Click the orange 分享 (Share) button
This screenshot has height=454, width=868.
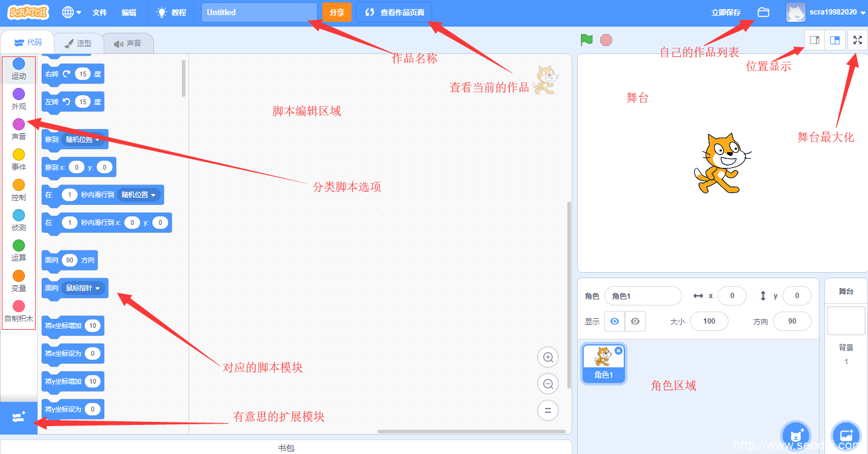pyautogui.click(x=336, y=12)
